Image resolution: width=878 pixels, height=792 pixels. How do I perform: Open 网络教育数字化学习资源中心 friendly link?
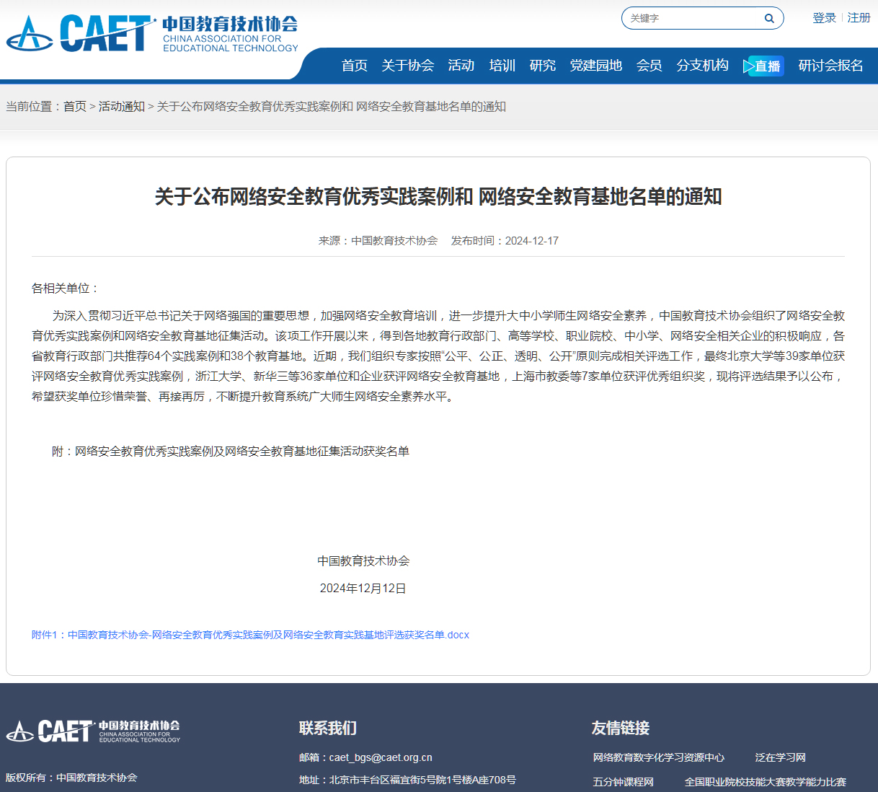coord(658,757)
